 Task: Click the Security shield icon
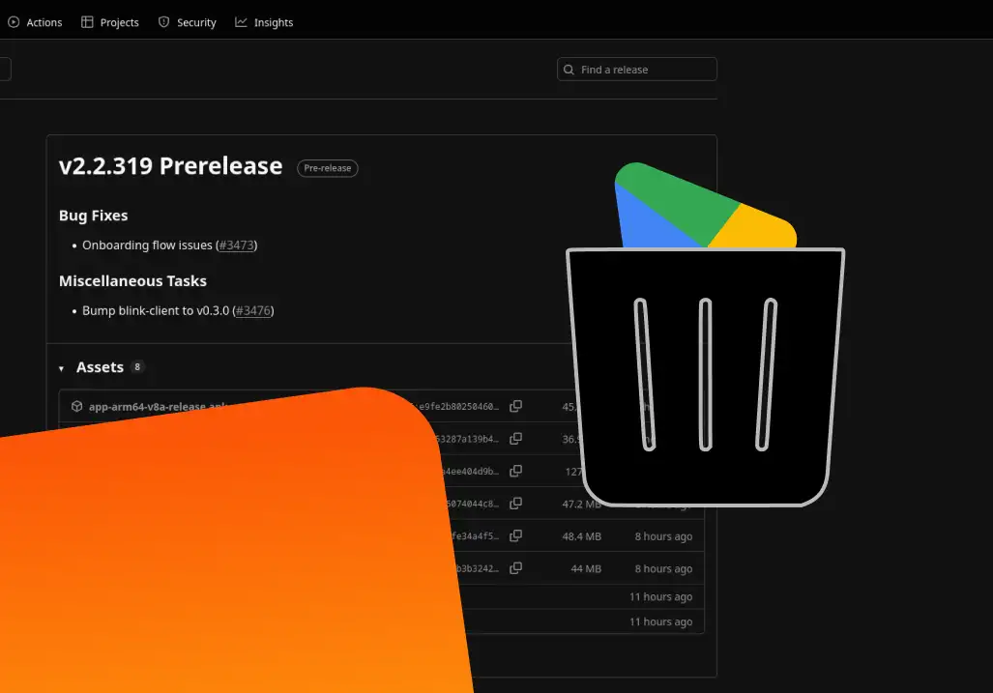164,22
